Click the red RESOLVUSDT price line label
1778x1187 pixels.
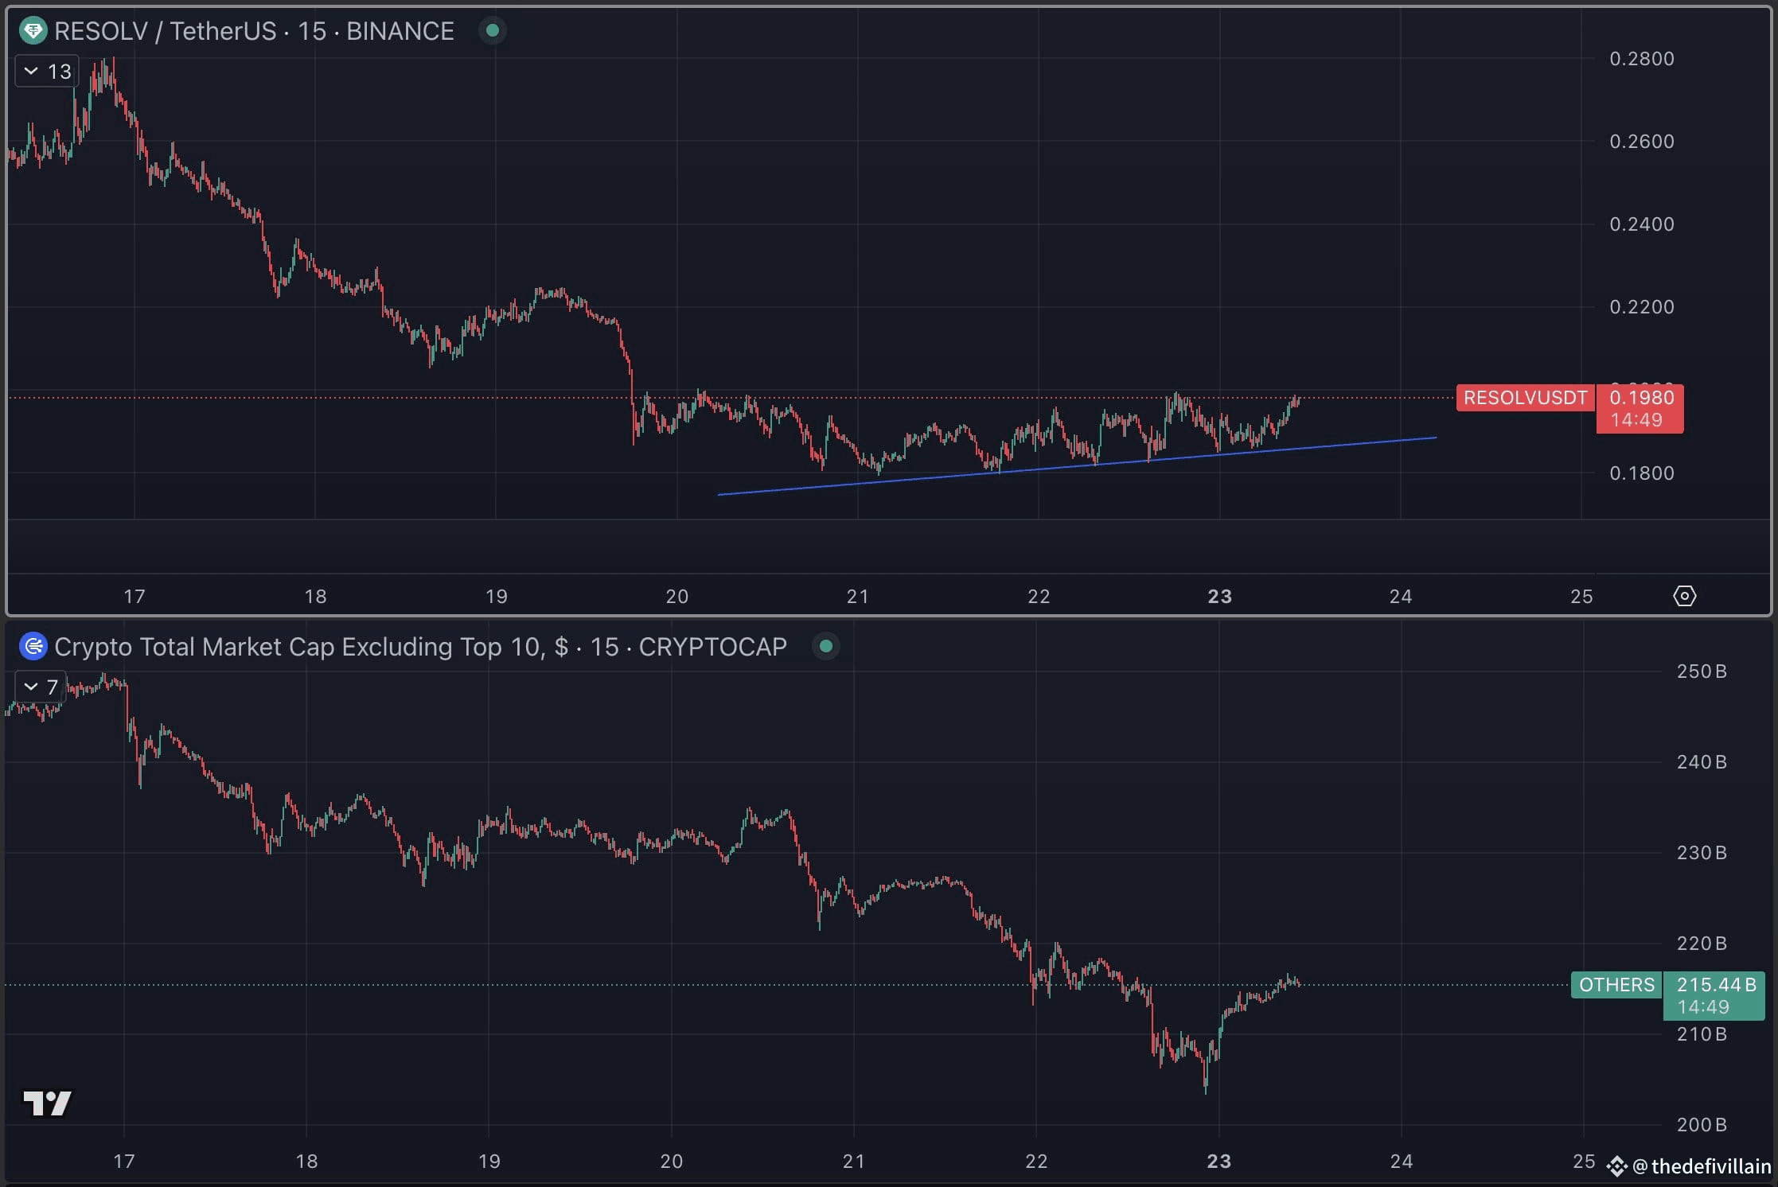(x=1525, y=398)
